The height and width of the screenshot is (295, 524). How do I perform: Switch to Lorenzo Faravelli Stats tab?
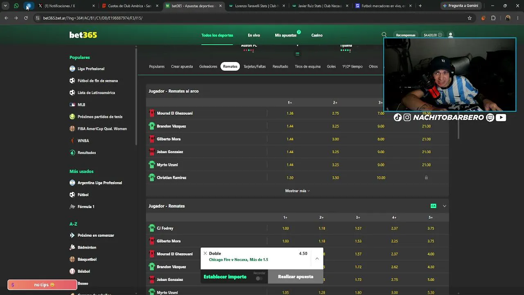257,6
